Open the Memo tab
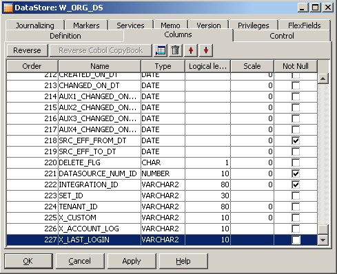This screenshot has height=274, width=337. 170,25
